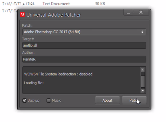Click the PainteR Author field
Screen dimensions: 166x122
84,59
